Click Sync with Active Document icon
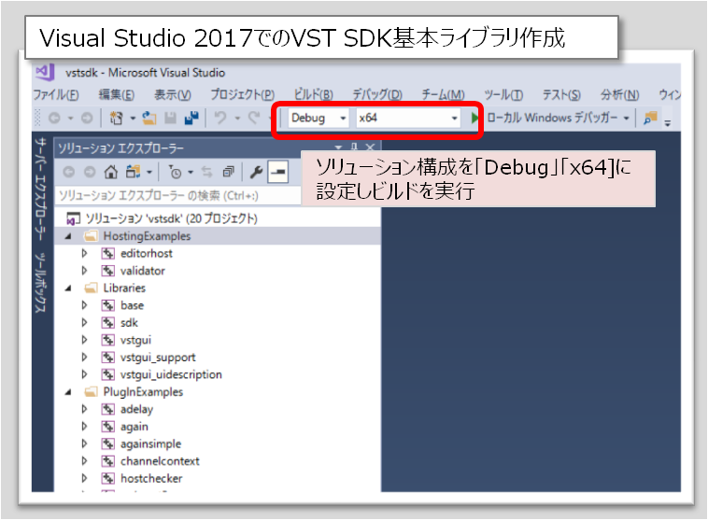Image resolution: width=708 pixels, height=520 pixels. [x=206, y=172]
